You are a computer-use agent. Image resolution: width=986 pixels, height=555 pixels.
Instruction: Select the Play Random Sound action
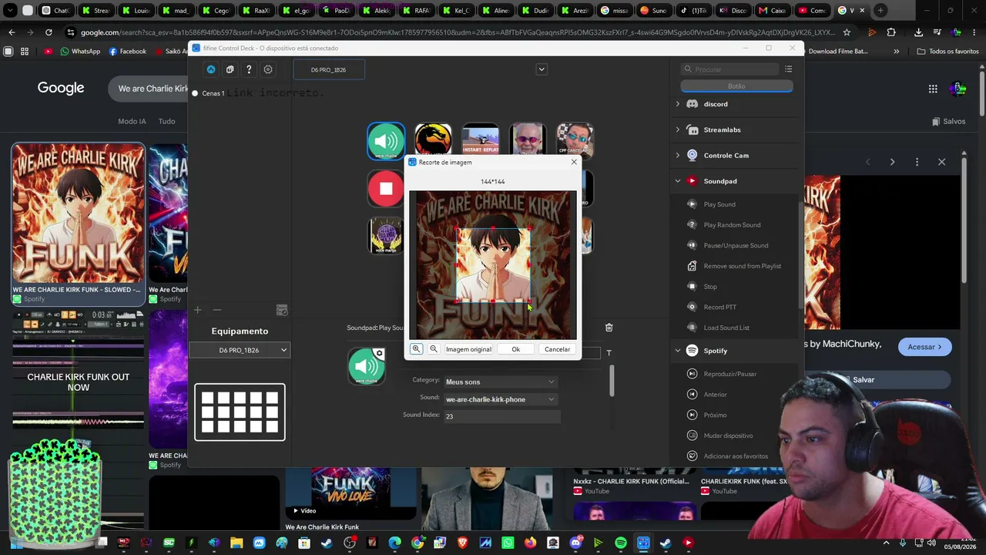[x=732, y=225]
